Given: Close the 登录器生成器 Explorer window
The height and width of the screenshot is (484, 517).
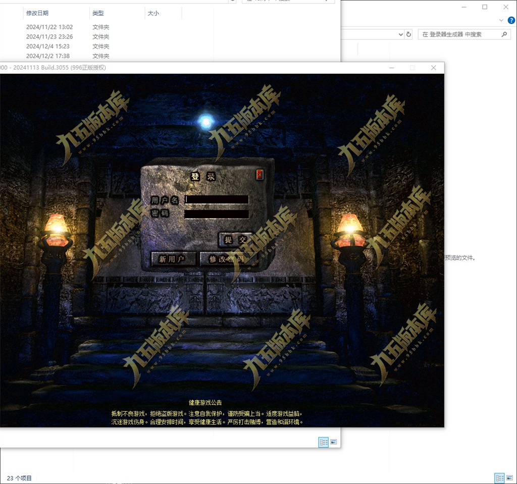Looking at the screenshot, I should pos(506,7).
